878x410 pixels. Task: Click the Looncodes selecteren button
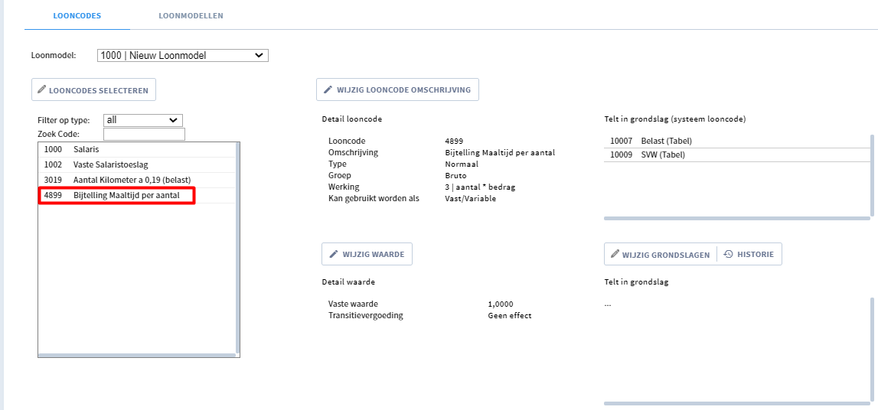[93, 90]
